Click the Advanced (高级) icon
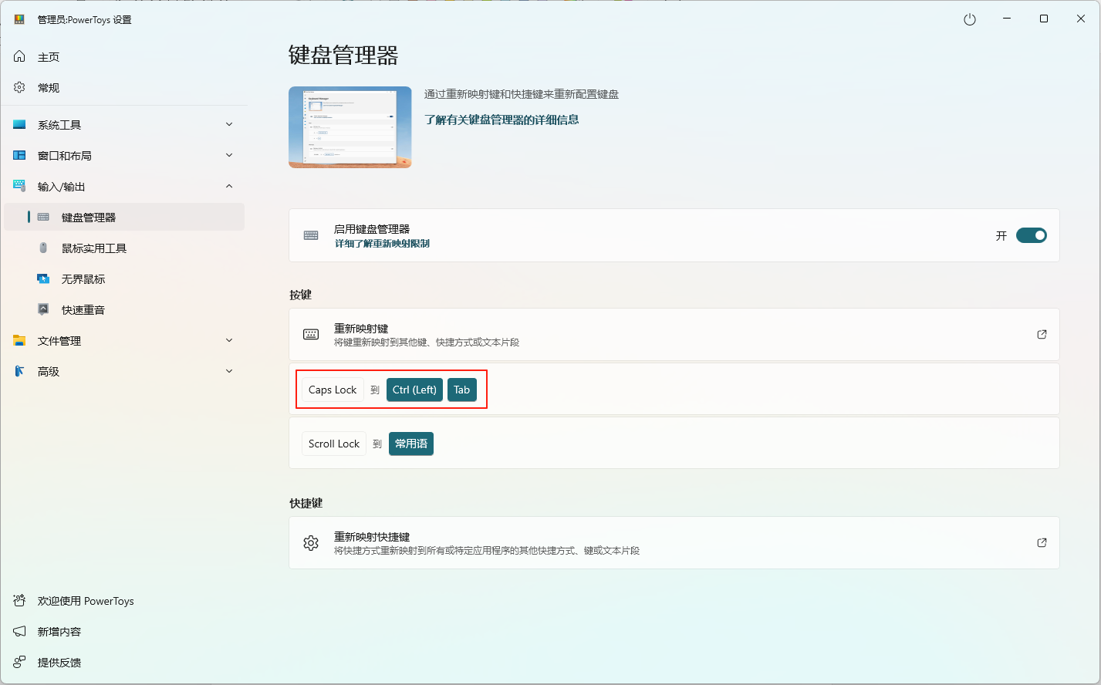 coord(19,371)
